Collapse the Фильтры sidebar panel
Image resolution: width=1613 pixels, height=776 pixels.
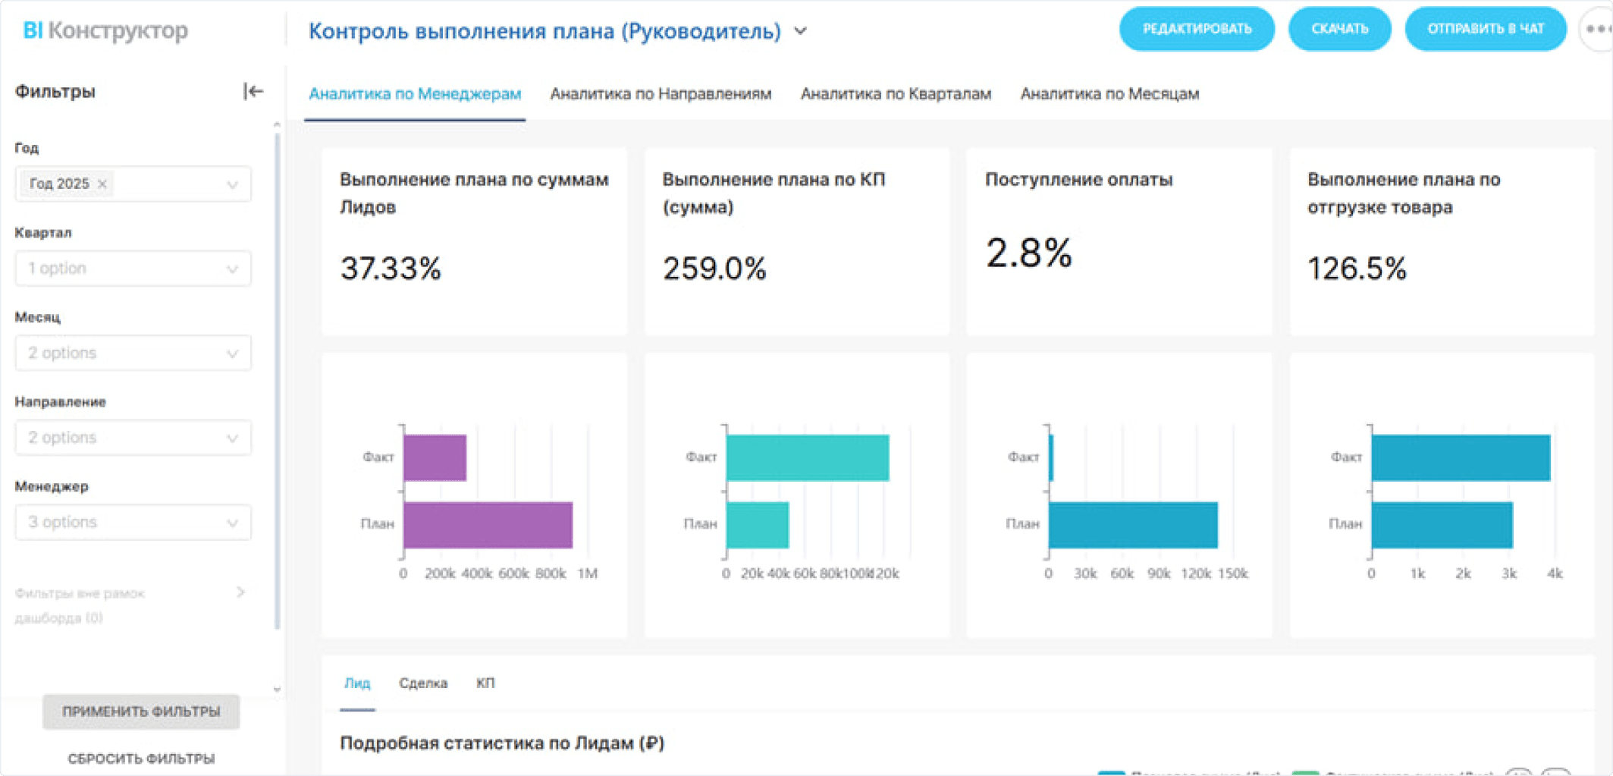click(x=253, y=92)
